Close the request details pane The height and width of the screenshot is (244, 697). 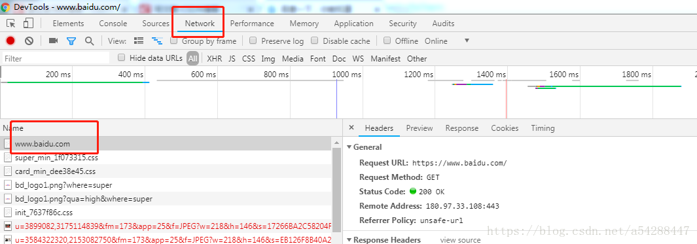[x=351, y=128]
